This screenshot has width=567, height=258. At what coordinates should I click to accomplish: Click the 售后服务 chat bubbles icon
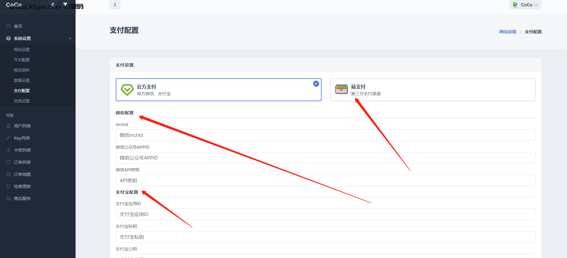(8, 198)
